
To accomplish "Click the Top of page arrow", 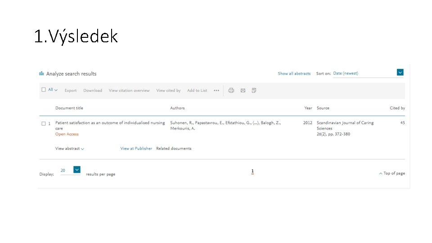I will (381, 173).
